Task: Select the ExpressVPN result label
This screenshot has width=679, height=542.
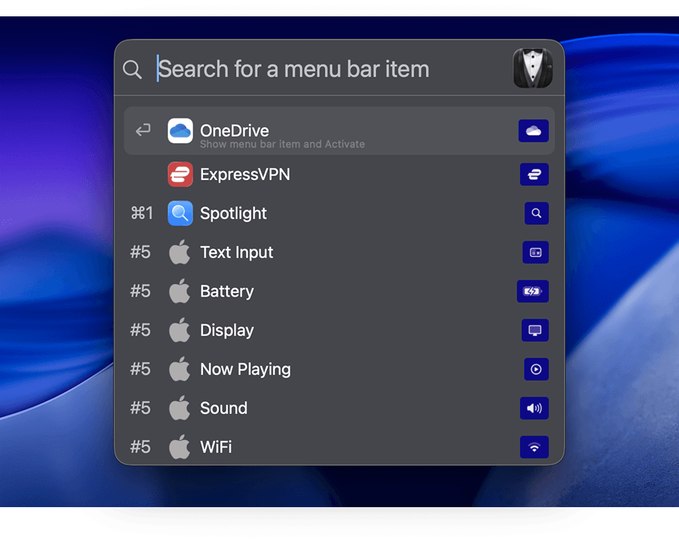Action: (x=245, y=174)
